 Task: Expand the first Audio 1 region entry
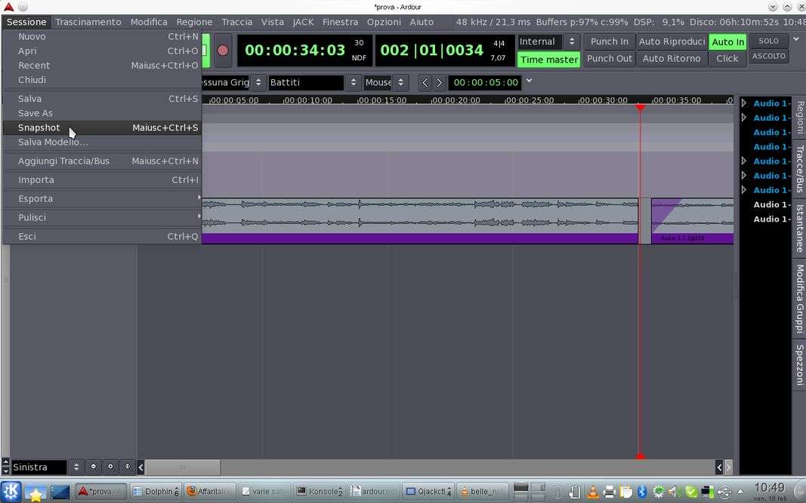point(744,103)
